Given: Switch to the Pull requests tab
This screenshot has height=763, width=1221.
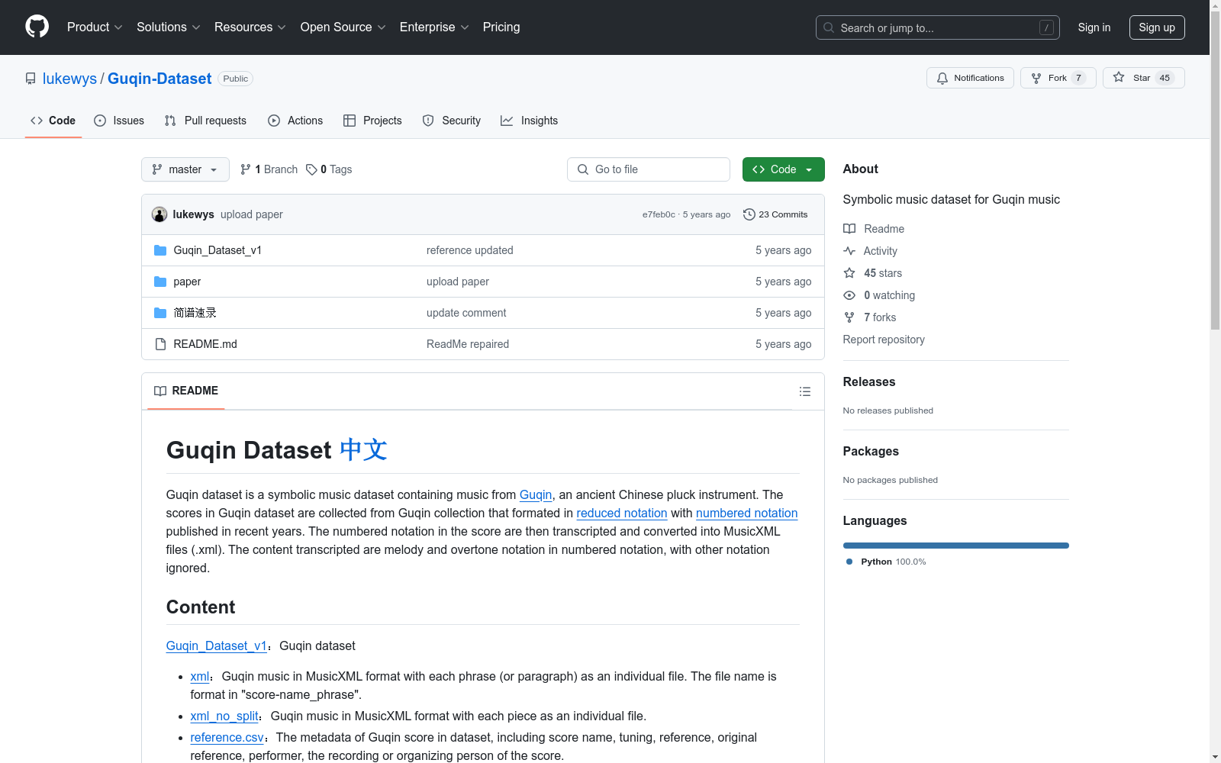Looking at the screenshot, I should point(205,121).
